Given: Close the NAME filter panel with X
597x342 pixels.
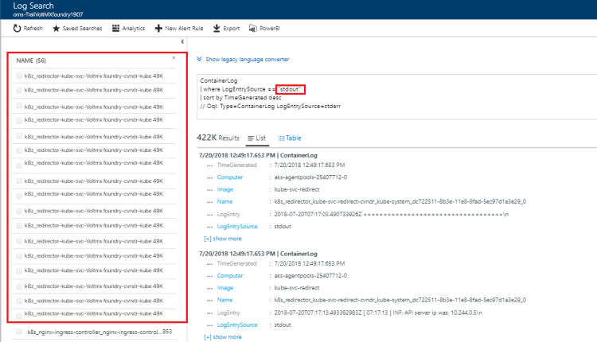Looking at the screenshot, I should tap(174, 58).
